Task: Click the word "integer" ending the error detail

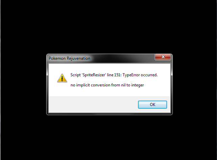Action: (x=138, y=85)
